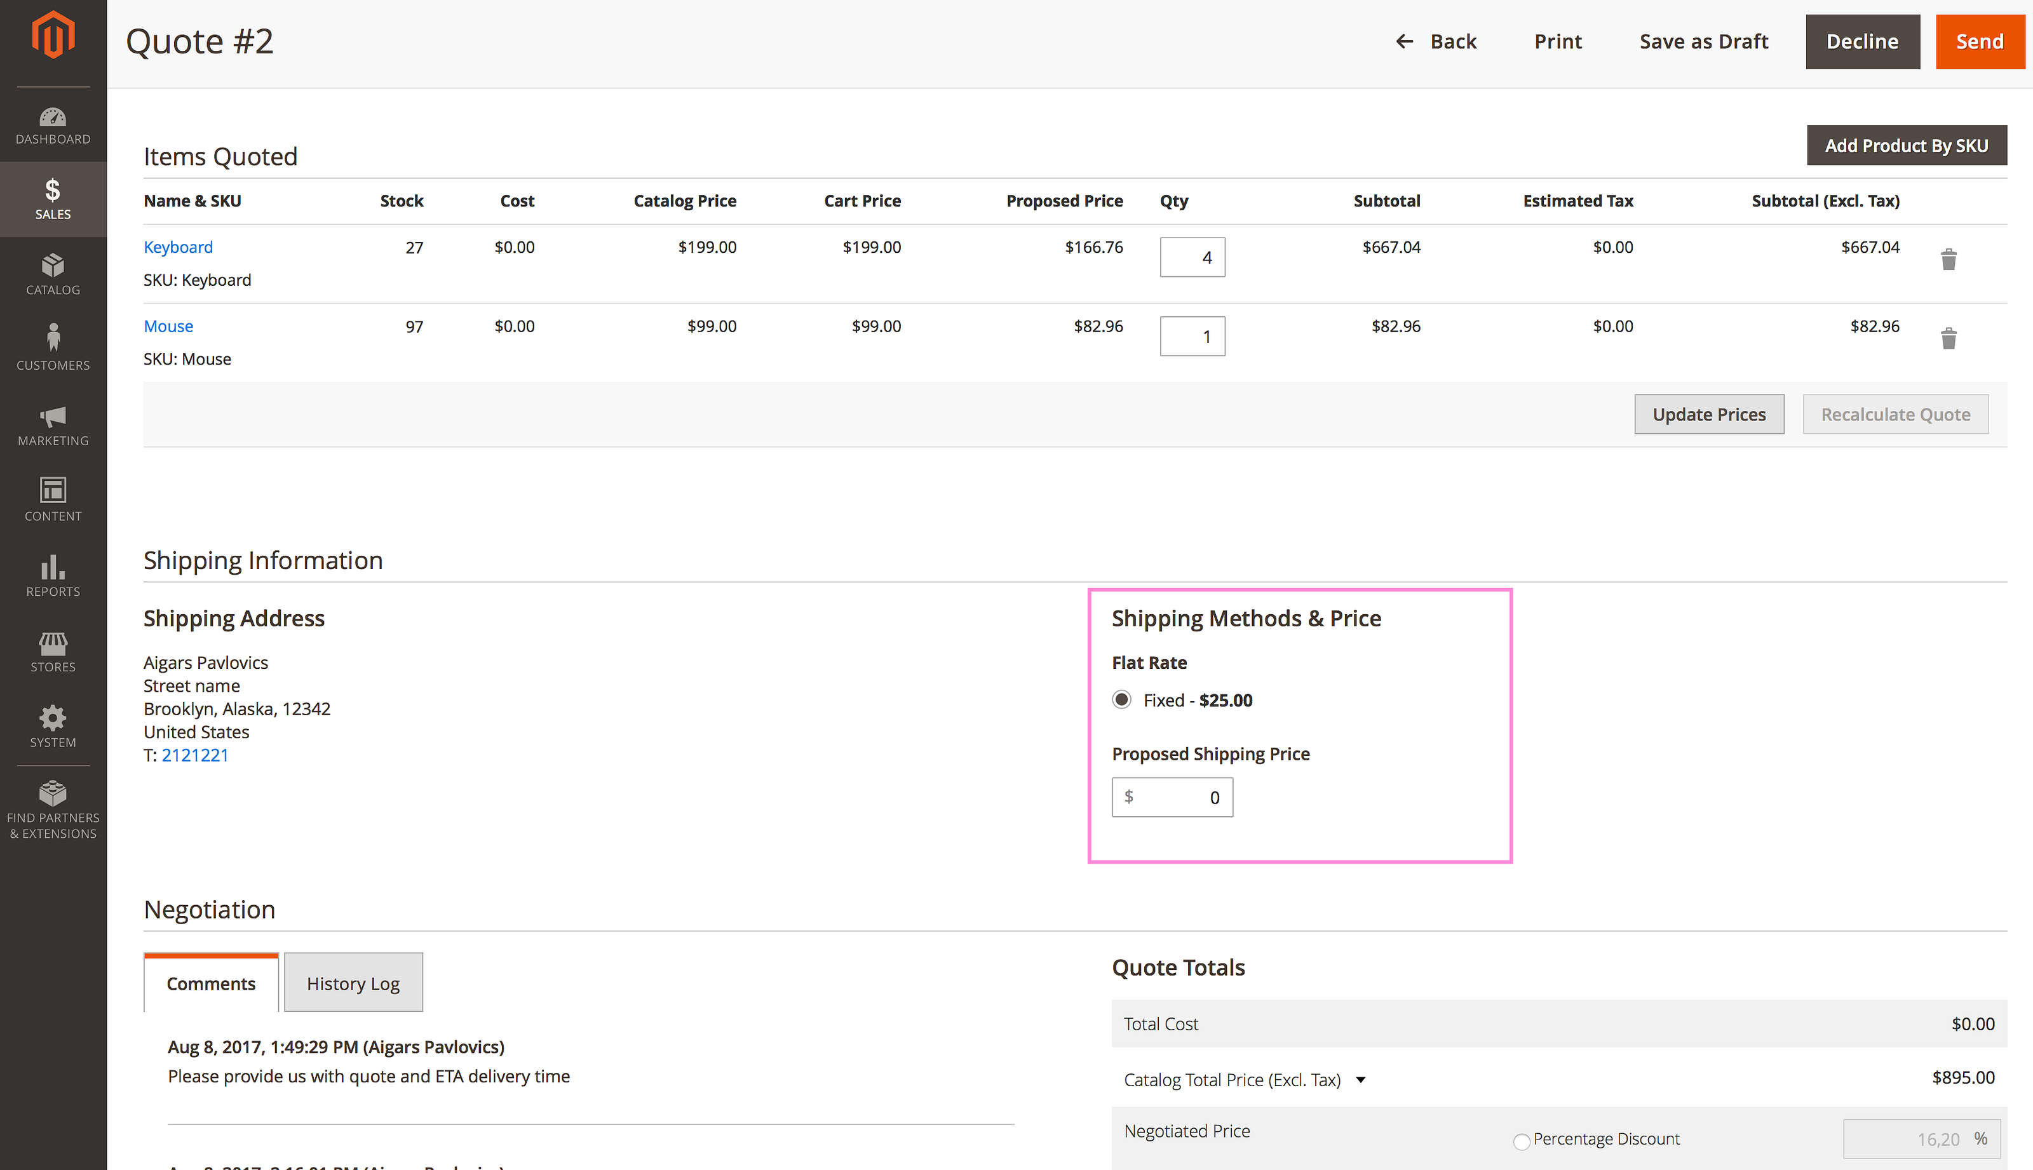Delete the Keyboard item with trash icon
The width and height of the screenshot is (2033, 1170).
[1948, 260]
